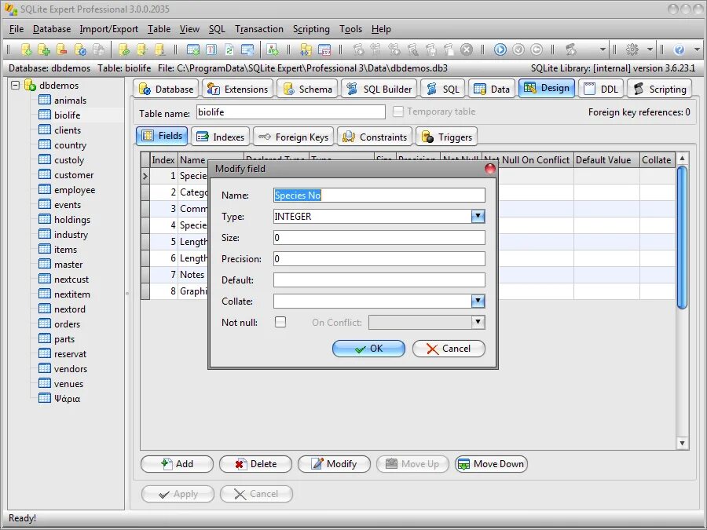
Task: Click the Move Down button
Action: click(x=492, y=464)
